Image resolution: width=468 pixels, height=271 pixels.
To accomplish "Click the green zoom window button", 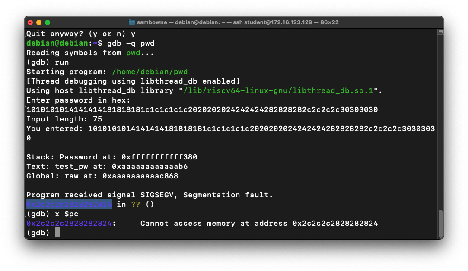I will (x=48, y=22).
